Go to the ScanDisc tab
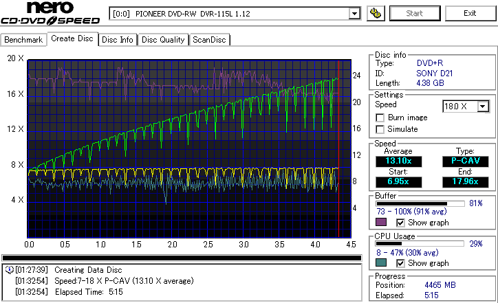Viewport: 498px width, 303px height. pos(209,40)
